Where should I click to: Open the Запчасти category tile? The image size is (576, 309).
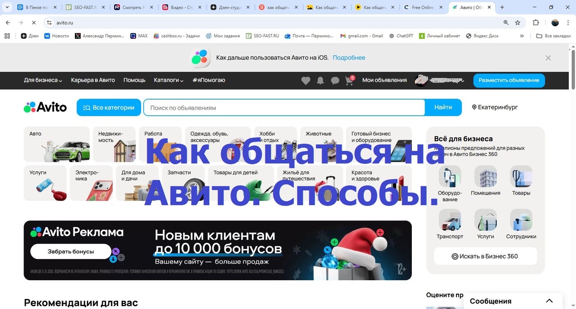pyautogui.click(x=183, y=183)
